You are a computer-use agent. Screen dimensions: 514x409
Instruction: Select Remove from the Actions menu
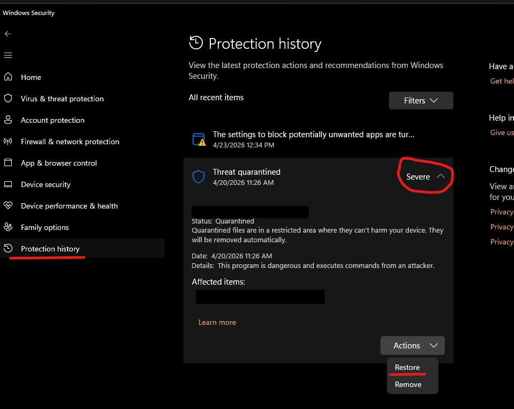point(408,384)
